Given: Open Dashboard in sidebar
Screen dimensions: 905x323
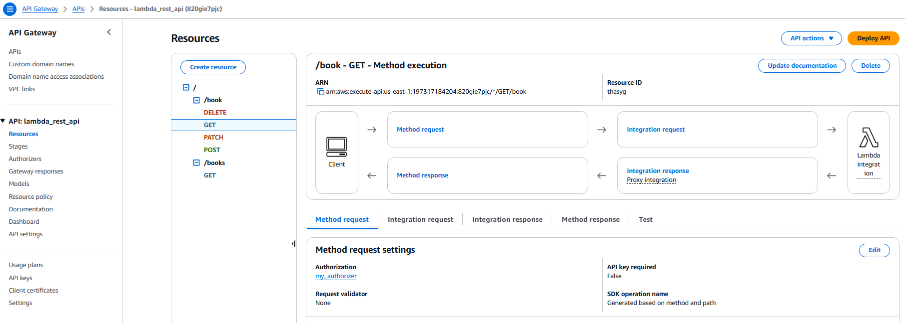Looking at the screenshot, I should pos(24,222).
